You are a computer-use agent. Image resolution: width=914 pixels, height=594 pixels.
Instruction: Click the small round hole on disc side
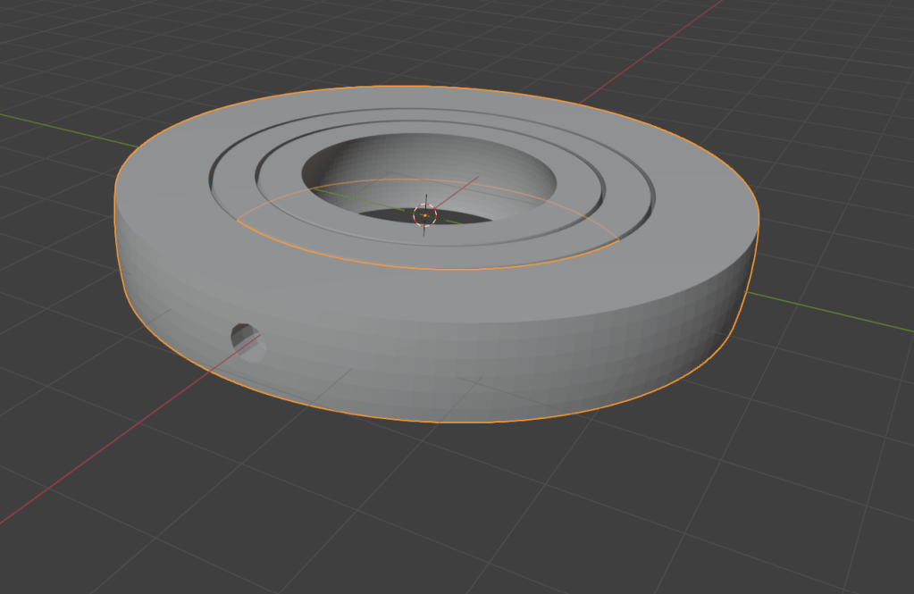[x=246, y=340]
